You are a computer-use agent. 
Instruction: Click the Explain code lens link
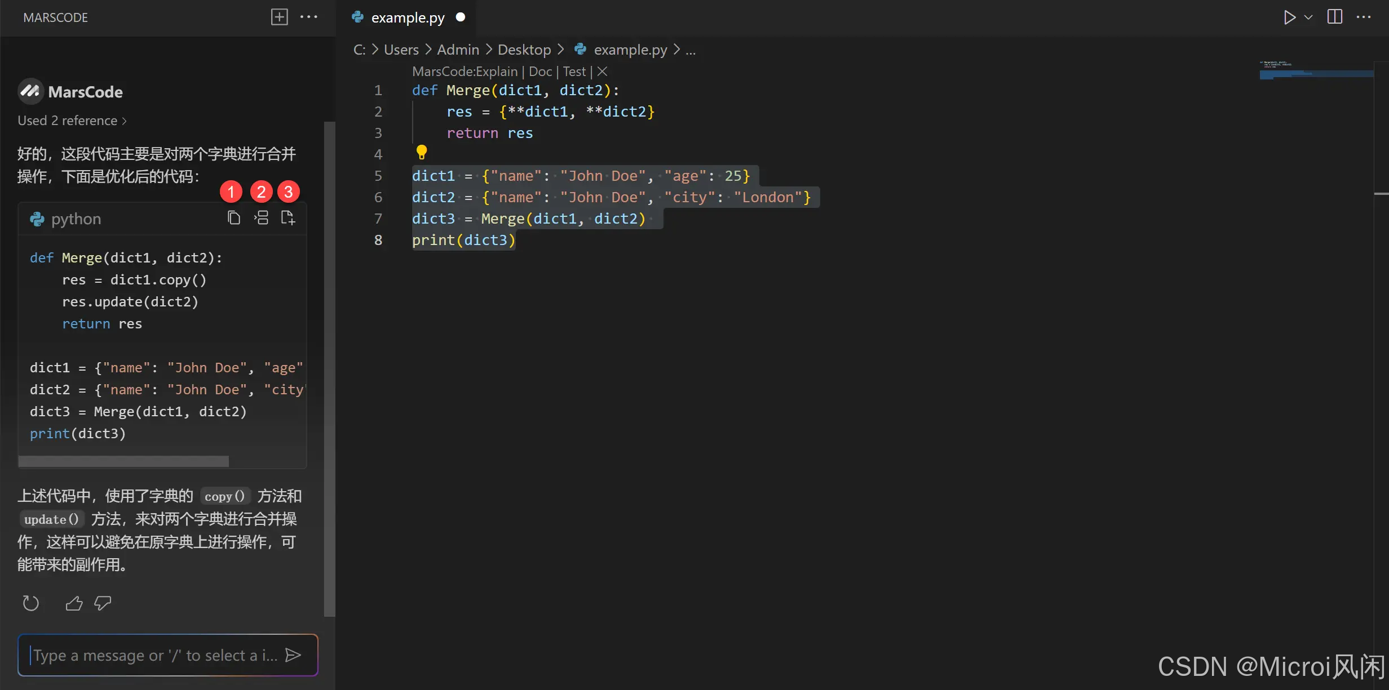click(x=497, y=72)
